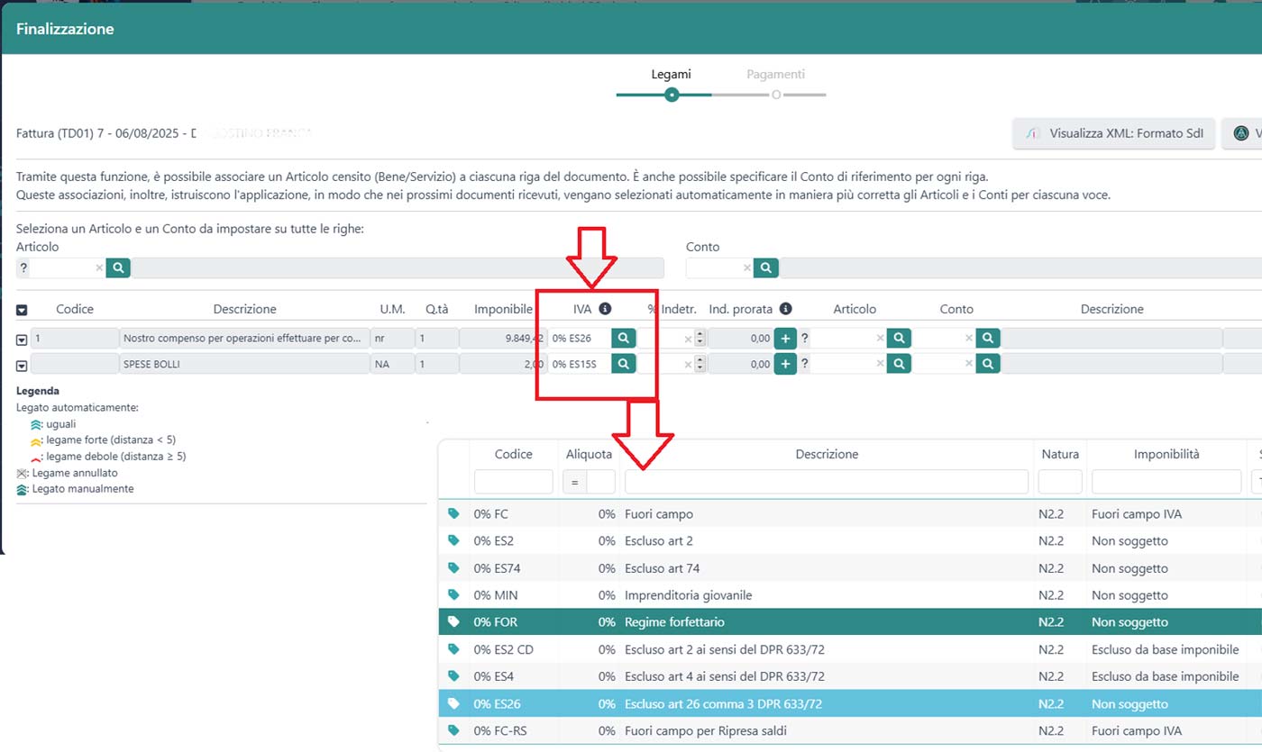The image size is (1262, 752).
Task: Click tag icon of 0% FC row
Action: 453,514
